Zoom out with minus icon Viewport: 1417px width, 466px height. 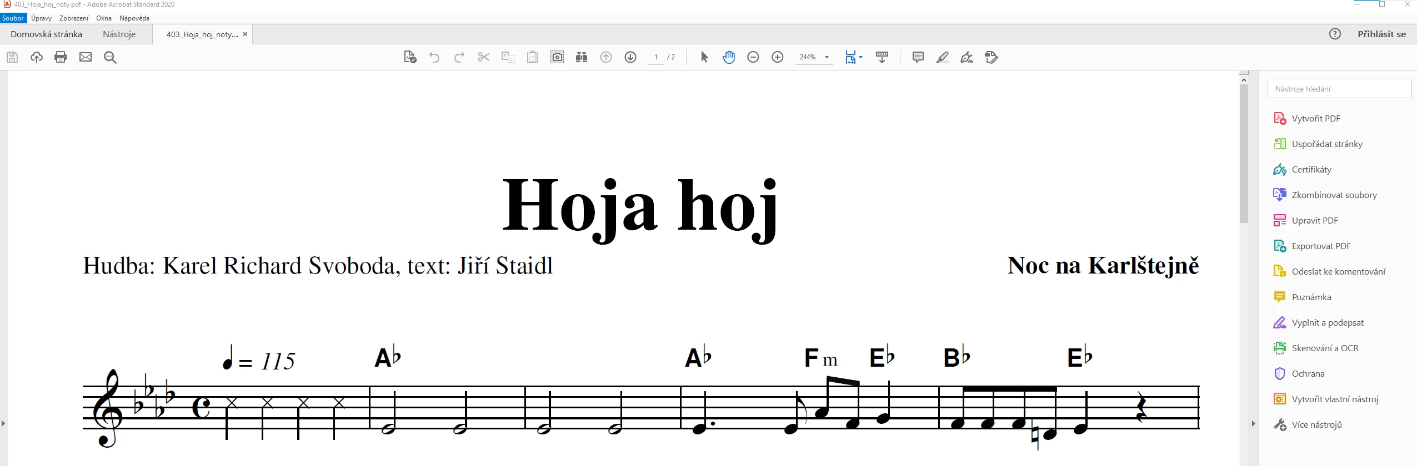[x=753, y=57]
